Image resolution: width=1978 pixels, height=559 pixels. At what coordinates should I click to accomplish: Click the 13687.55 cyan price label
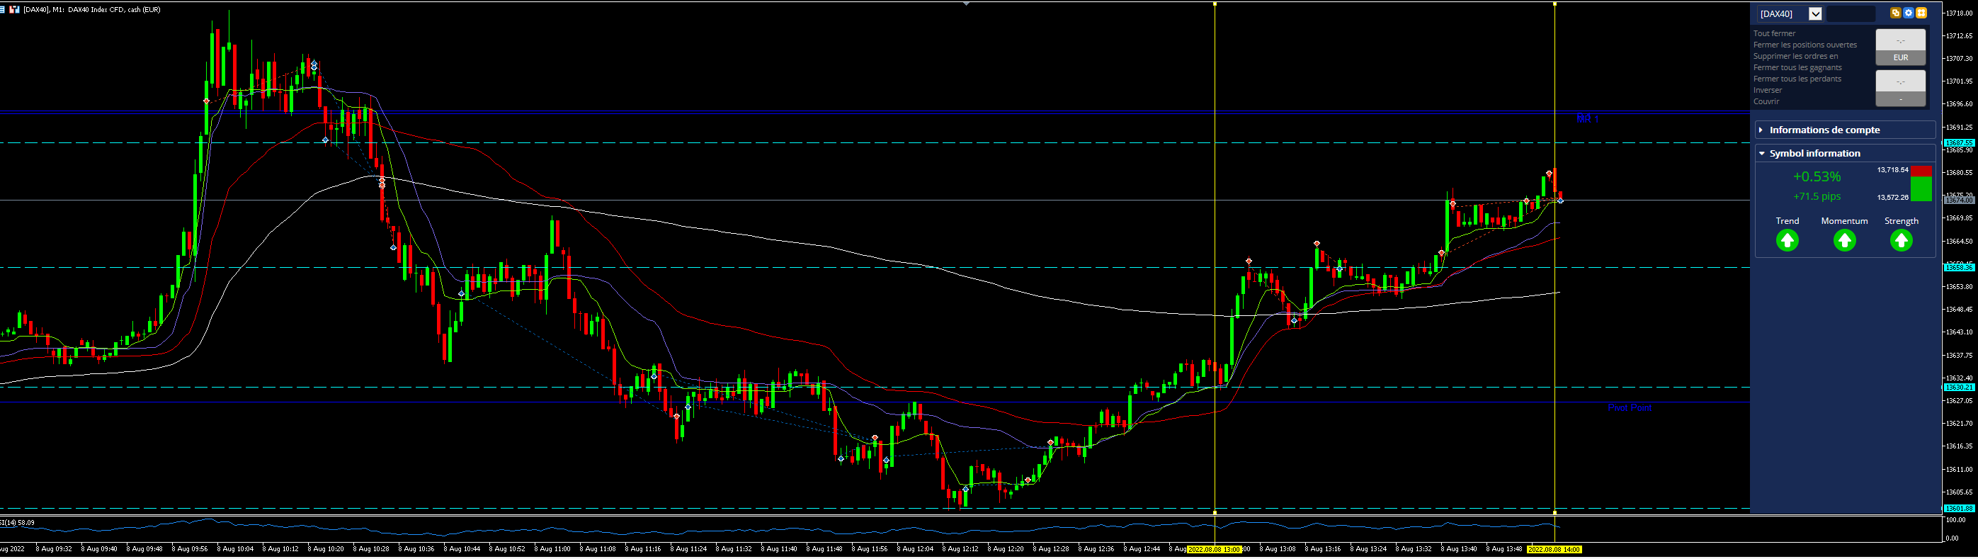(1958, 143)
